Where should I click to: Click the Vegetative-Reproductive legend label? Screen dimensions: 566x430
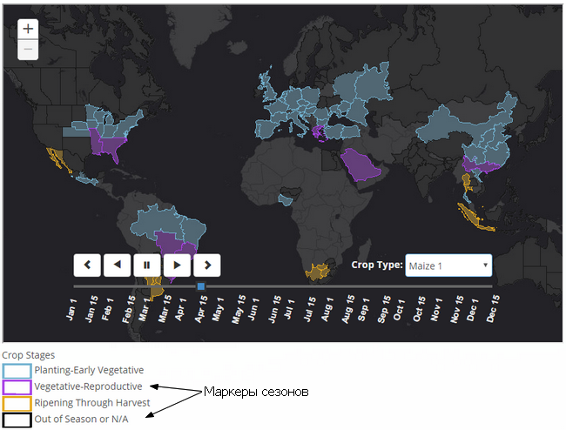tap(89, 386)
